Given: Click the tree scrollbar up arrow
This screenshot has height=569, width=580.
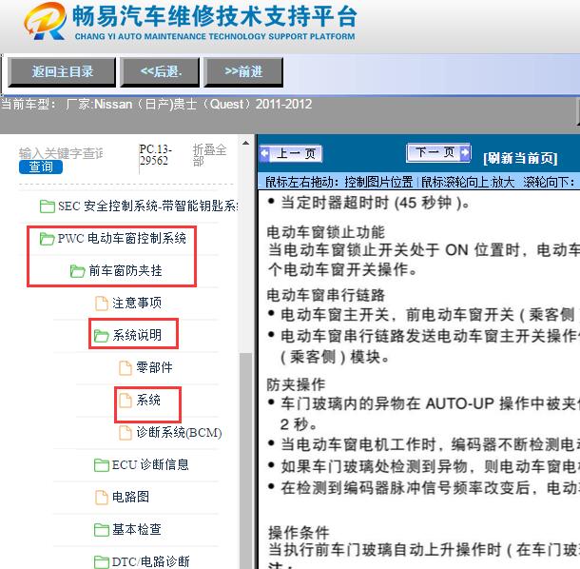Looking at the screenshot, I should (x=245, y=143).
